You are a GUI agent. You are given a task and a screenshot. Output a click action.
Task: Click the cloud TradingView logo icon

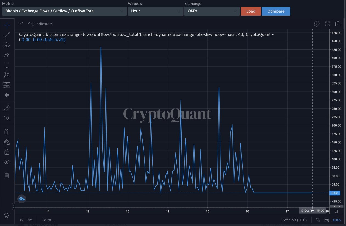[x=21, y=199]
